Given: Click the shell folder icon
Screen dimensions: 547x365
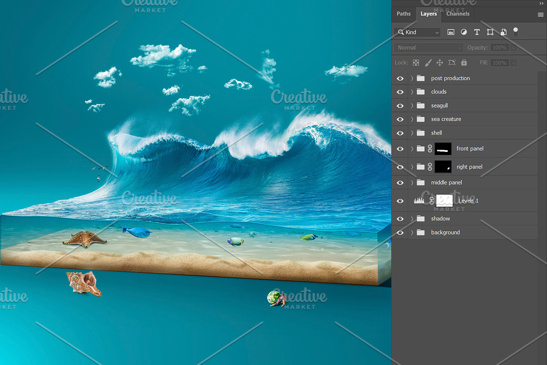Looking at the screenshot, I should (421, 133).
